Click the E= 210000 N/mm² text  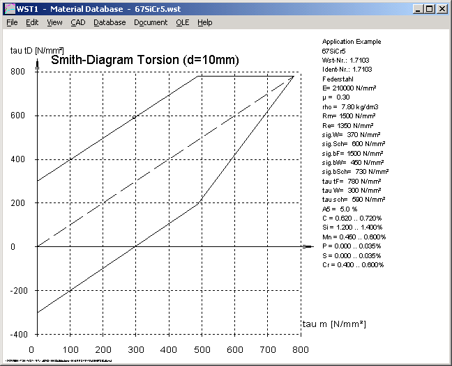pos(352,88)
